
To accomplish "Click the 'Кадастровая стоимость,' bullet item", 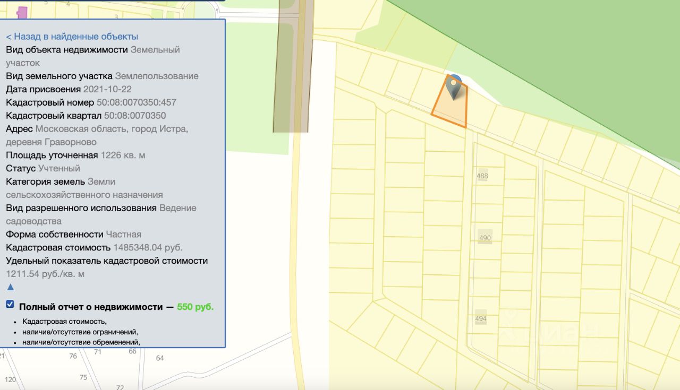I will tap(65, 322).
